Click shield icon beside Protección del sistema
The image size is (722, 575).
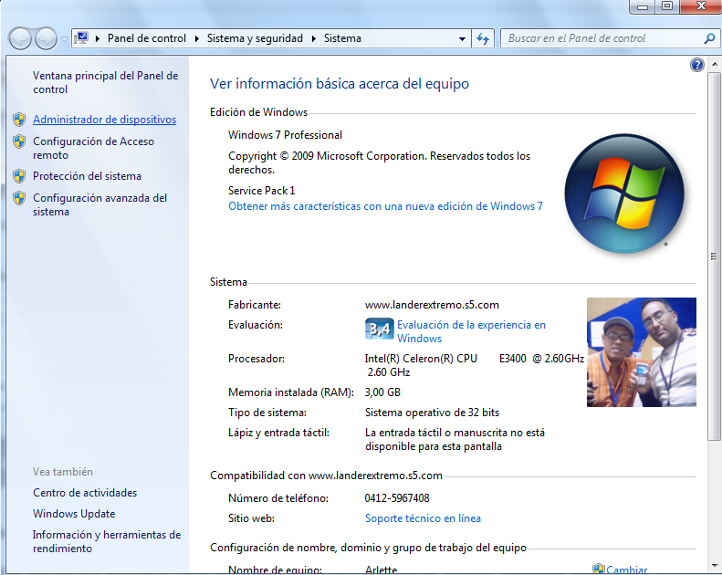click(19, 176)
